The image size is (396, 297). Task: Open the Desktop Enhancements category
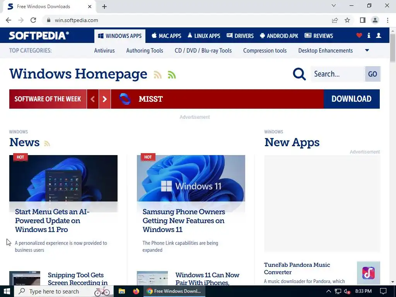tap(326, 51)
